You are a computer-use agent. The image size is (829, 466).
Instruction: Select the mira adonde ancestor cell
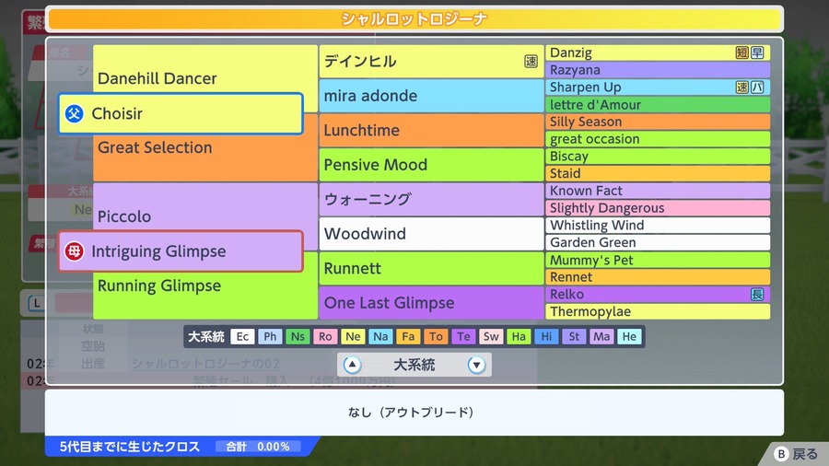tap(431, 96)
